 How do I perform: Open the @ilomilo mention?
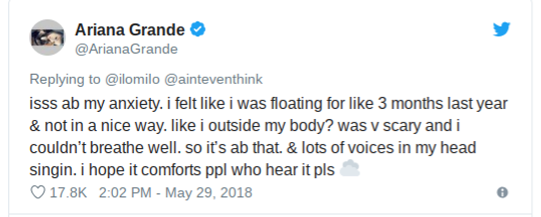132,80
